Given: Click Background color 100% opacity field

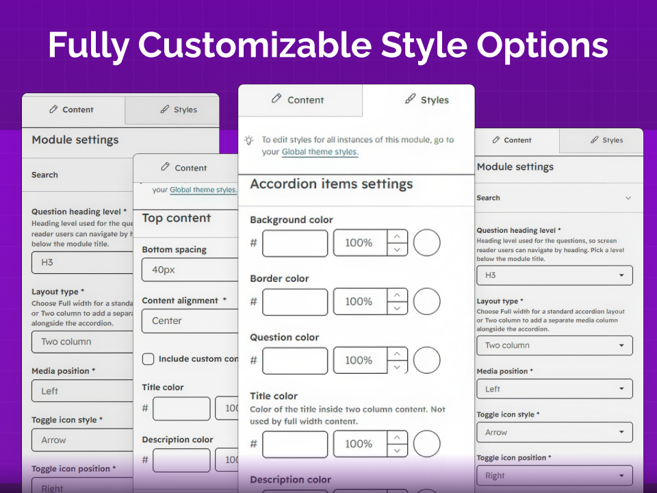Looking at the screenshot, I should click(x=361, y=242).
